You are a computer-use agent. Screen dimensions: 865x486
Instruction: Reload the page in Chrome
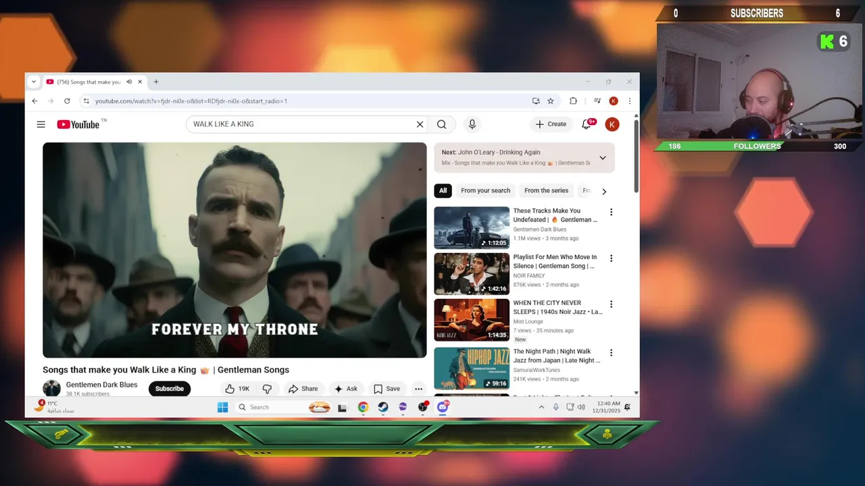coord(67,101)
